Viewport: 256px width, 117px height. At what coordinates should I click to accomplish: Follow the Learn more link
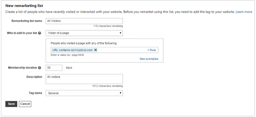click(x=244, y=12)
